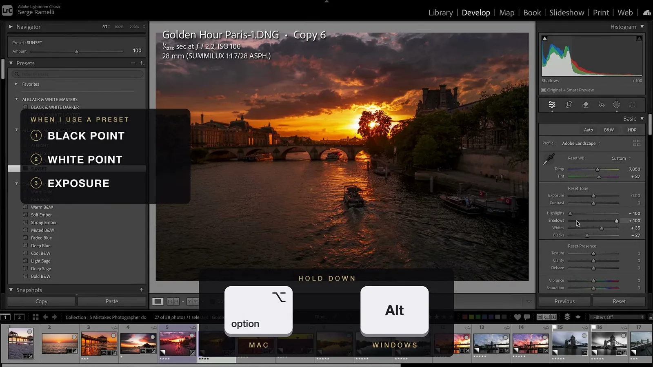Switch to the Develop module
Viewport: 653px width, 367px height.
tap(476, 13)
